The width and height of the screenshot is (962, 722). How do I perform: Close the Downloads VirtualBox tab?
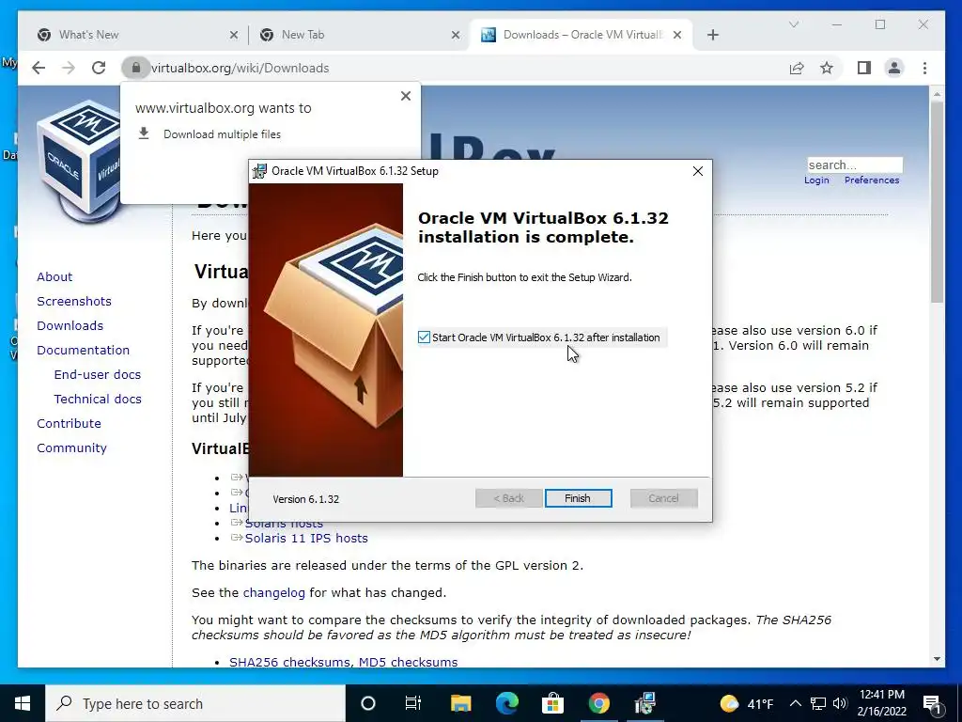coord(677,35)
